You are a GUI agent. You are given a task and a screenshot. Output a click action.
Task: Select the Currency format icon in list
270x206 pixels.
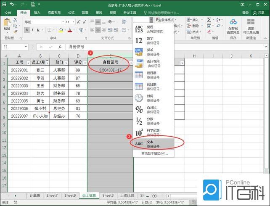pyautogui.click(x=139, y=52)
